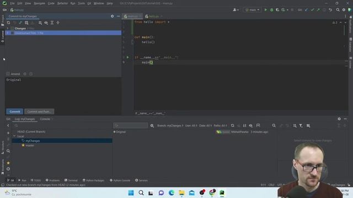
Task: Click the star favorite icon in Git sidebar
Action: pos(8,163)
